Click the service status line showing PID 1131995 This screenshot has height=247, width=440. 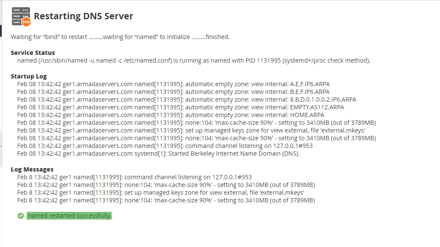[193, 60]
